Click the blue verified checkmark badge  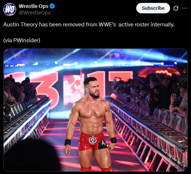[52, 6]
